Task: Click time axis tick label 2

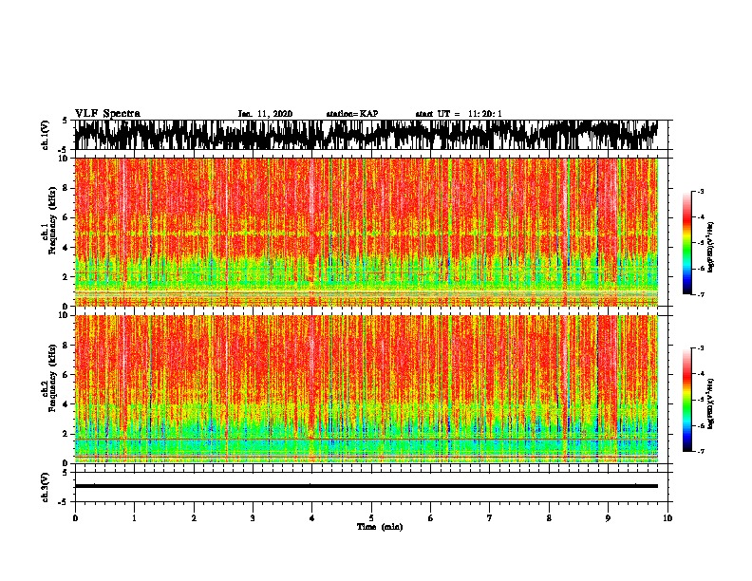Action: click(194, 518)
